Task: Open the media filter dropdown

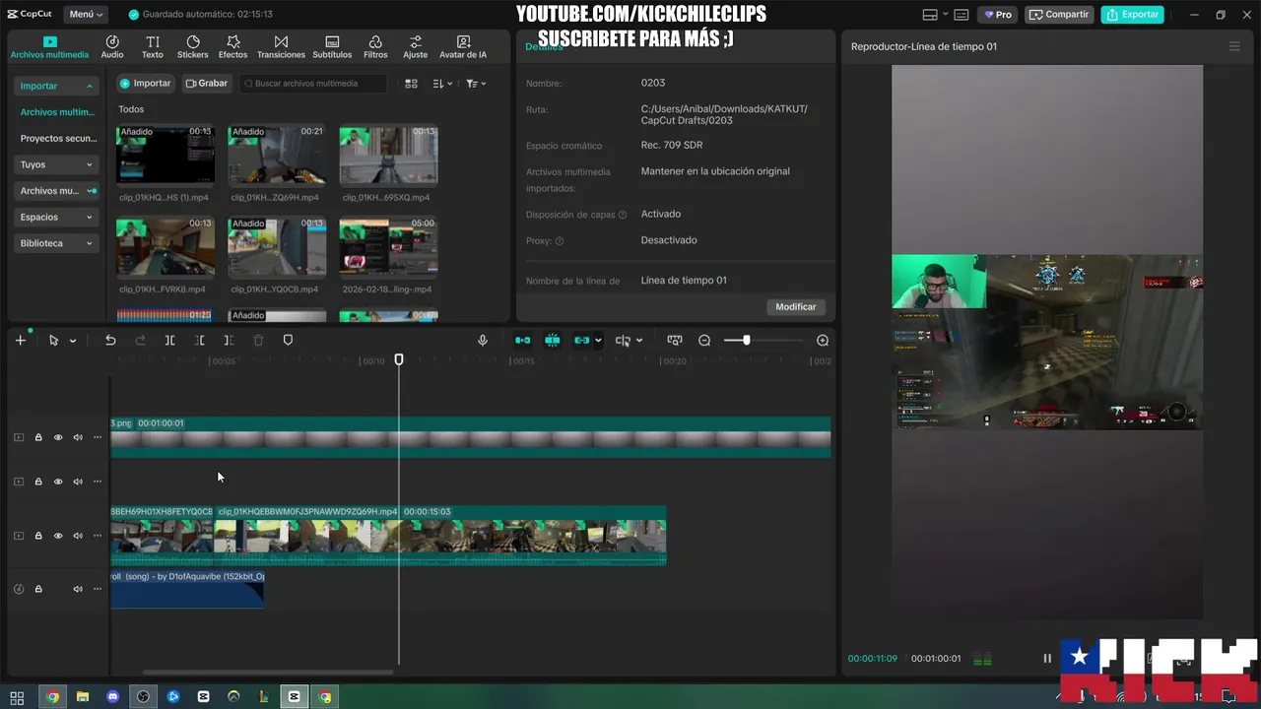Action: [476, 84]
